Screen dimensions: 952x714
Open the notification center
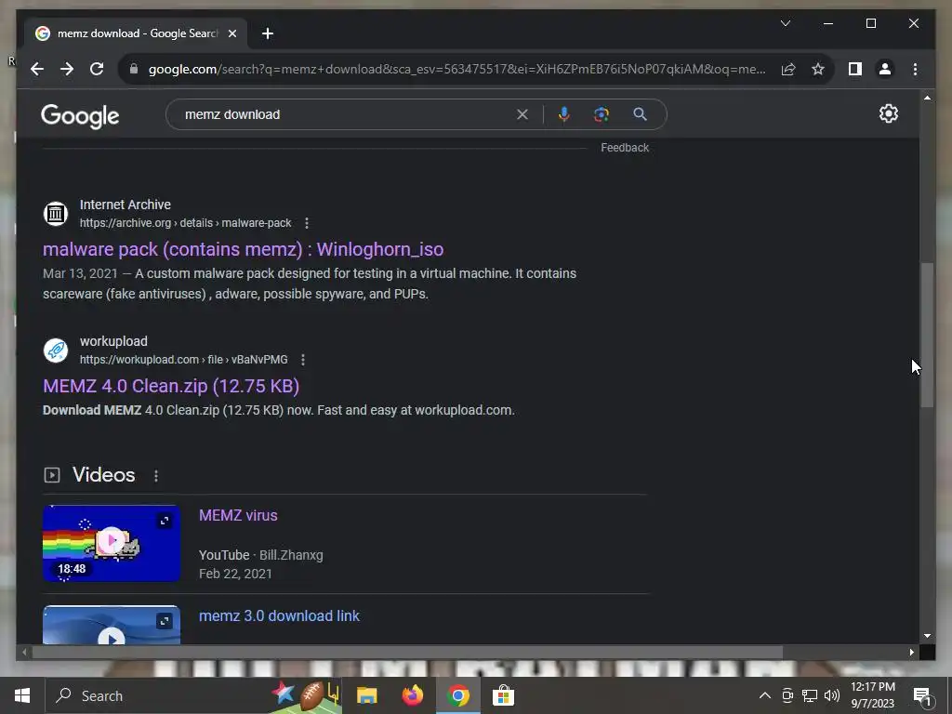pyautogui.click(x=922, y=696)
